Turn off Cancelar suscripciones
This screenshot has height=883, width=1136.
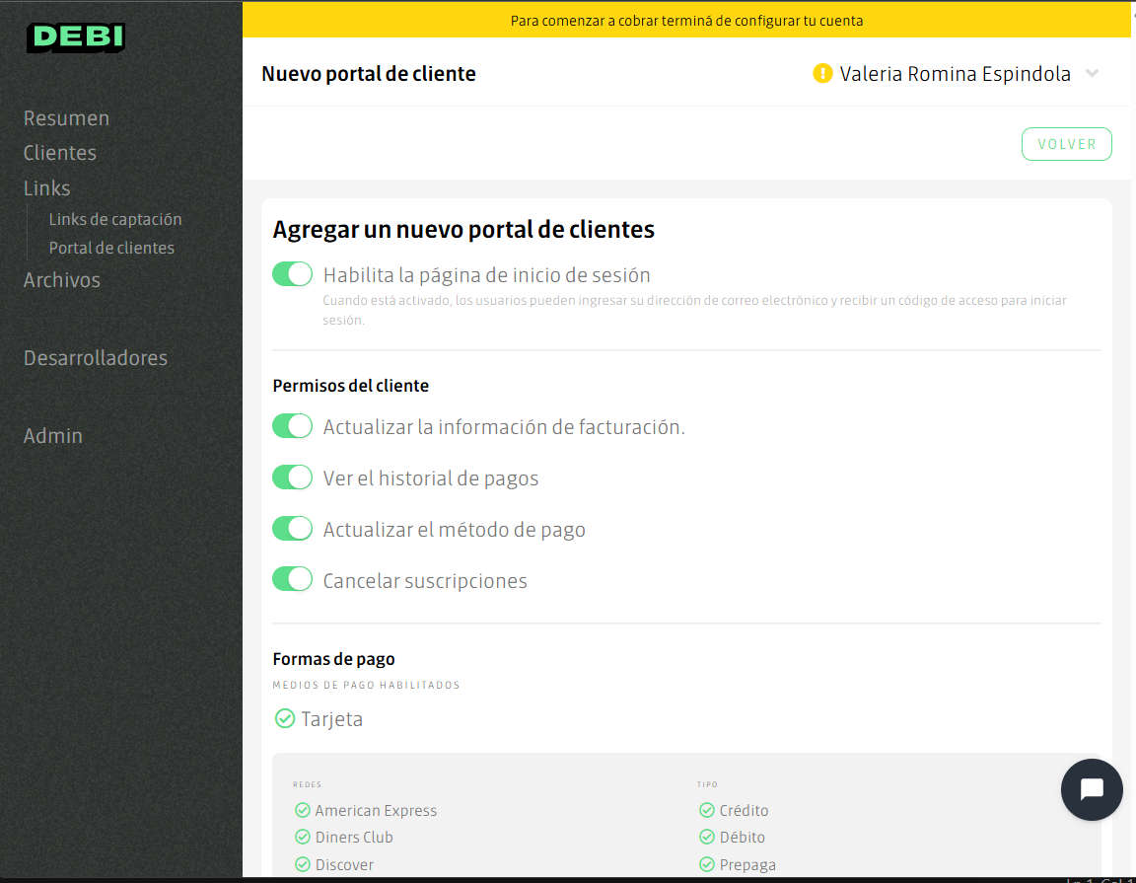(292, 578)
